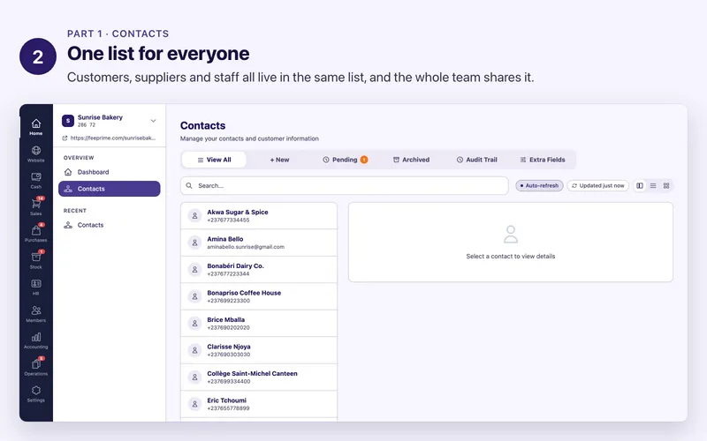Select contact Eric Tchoumi

click(x=259, y=404)
